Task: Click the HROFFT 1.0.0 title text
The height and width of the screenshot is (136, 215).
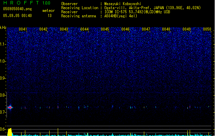Action: tap(27, 3)
